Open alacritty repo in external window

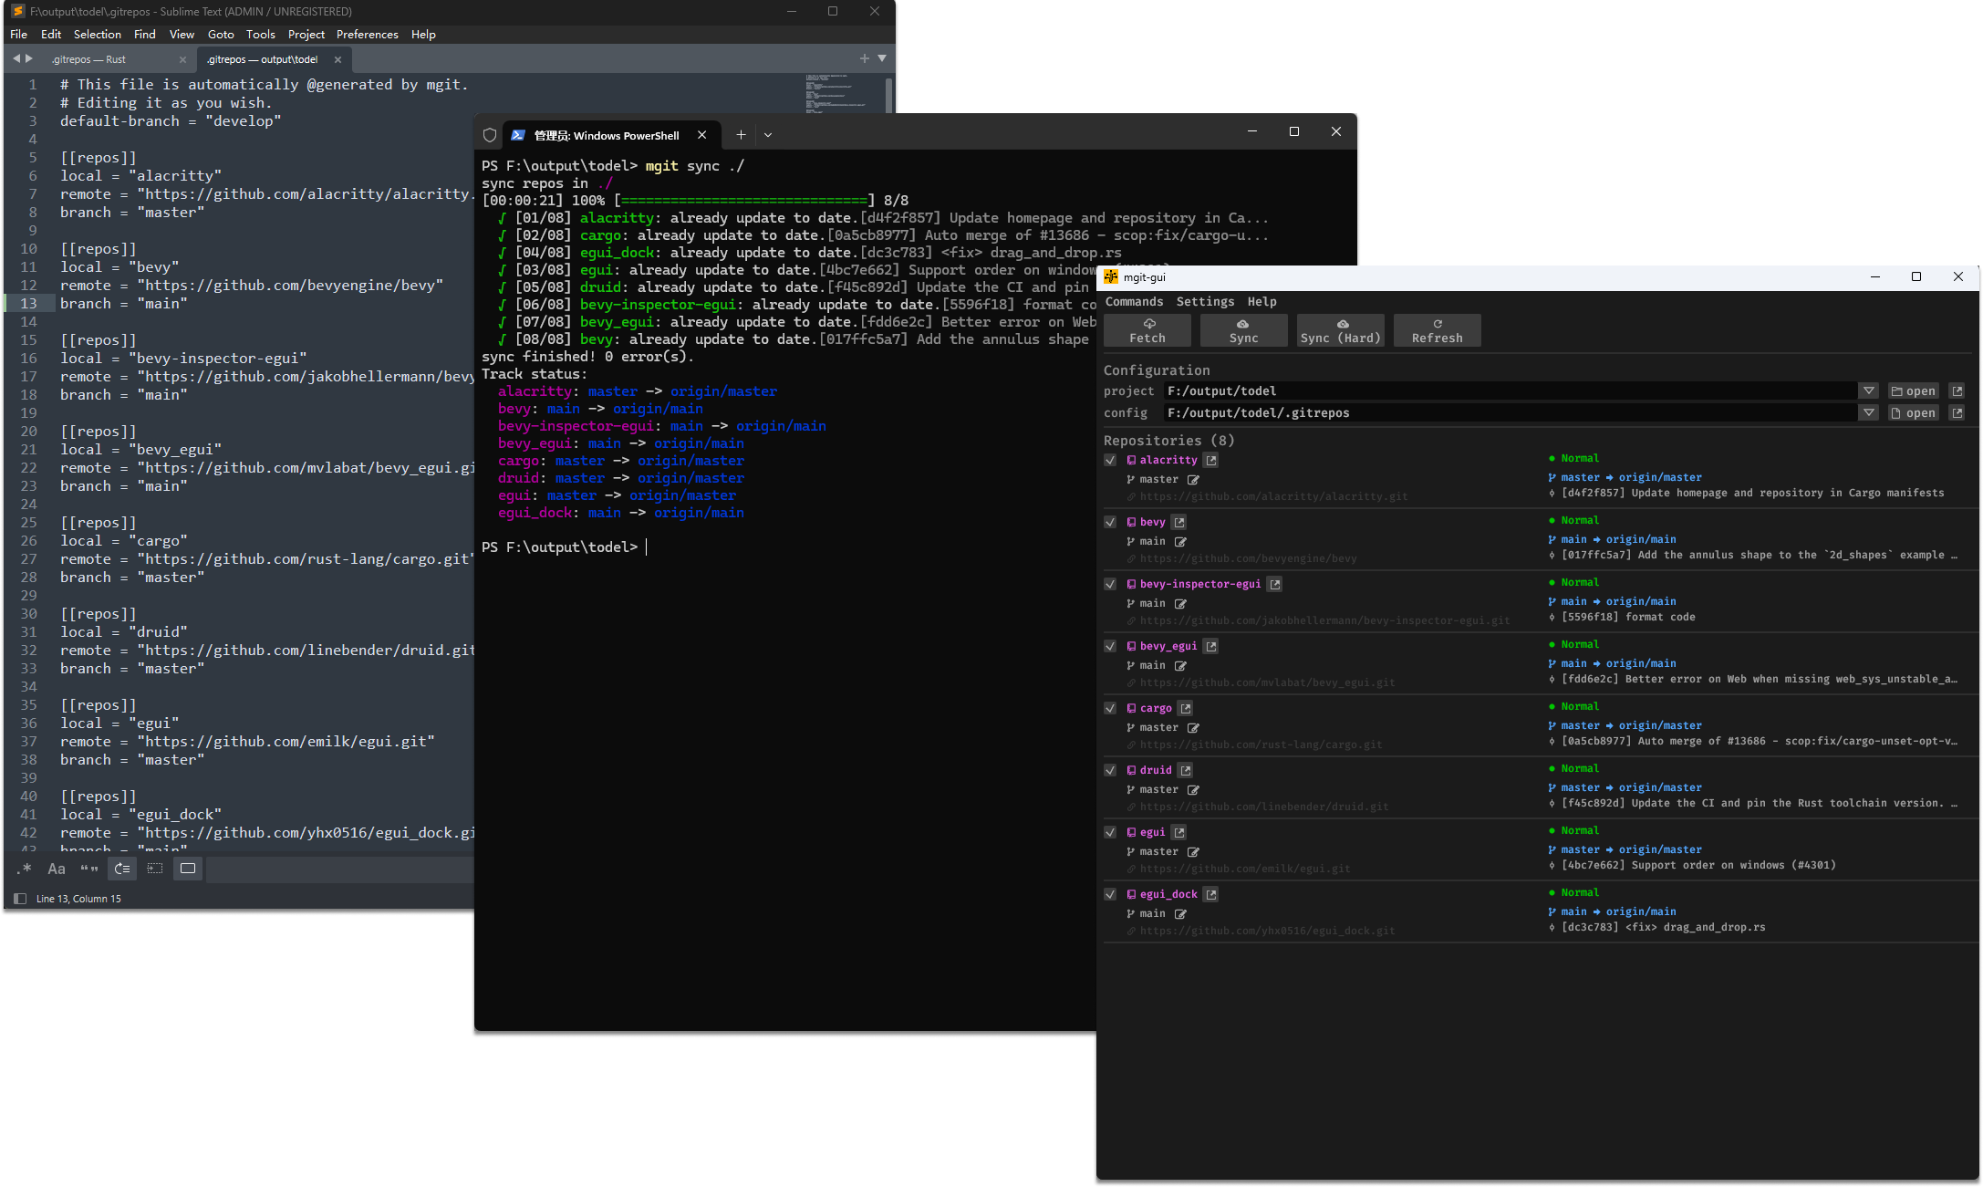[1210, 461]
